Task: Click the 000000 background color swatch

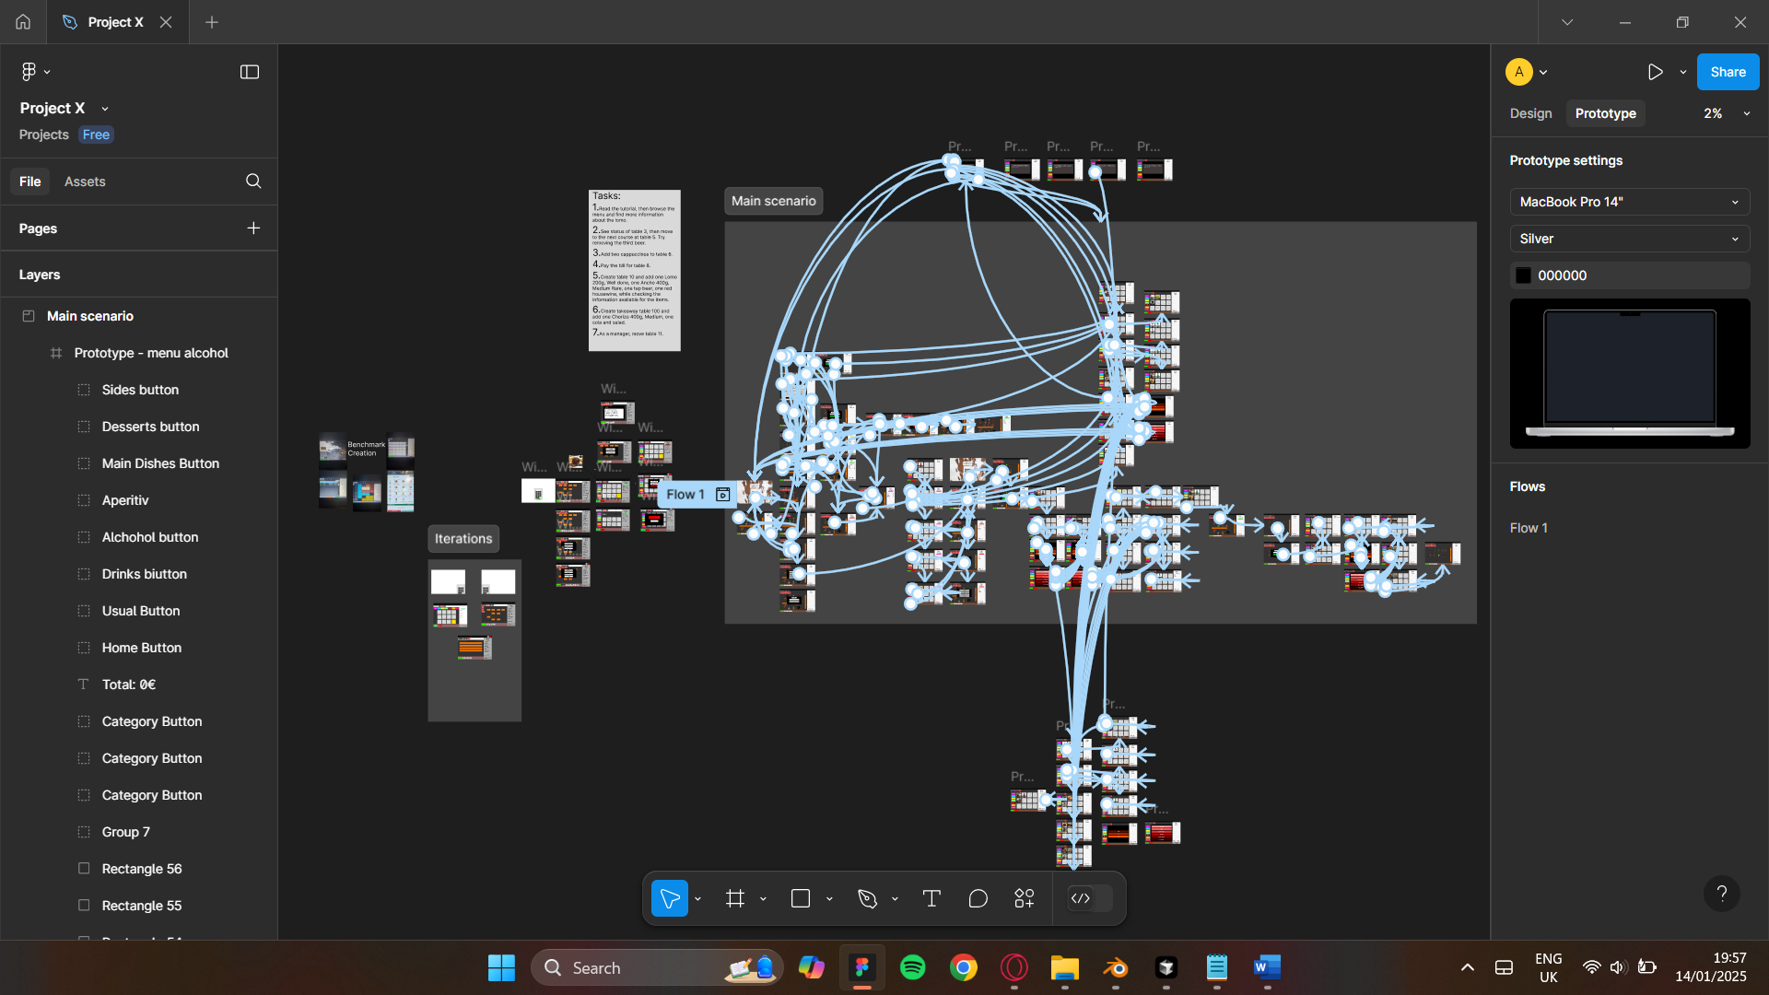Action: coord(1524,275)
